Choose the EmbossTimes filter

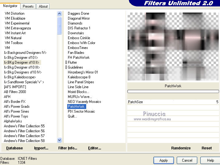coord(78,48)
